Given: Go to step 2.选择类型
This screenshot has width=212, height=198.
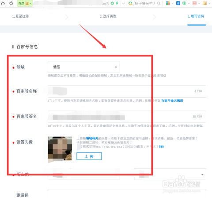Looking at the screenshot, I should (108, 16).
